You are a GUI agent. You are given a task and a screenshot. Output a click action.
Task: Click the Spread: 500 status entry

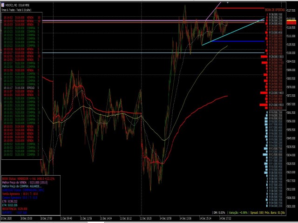(x=257, y=213)
